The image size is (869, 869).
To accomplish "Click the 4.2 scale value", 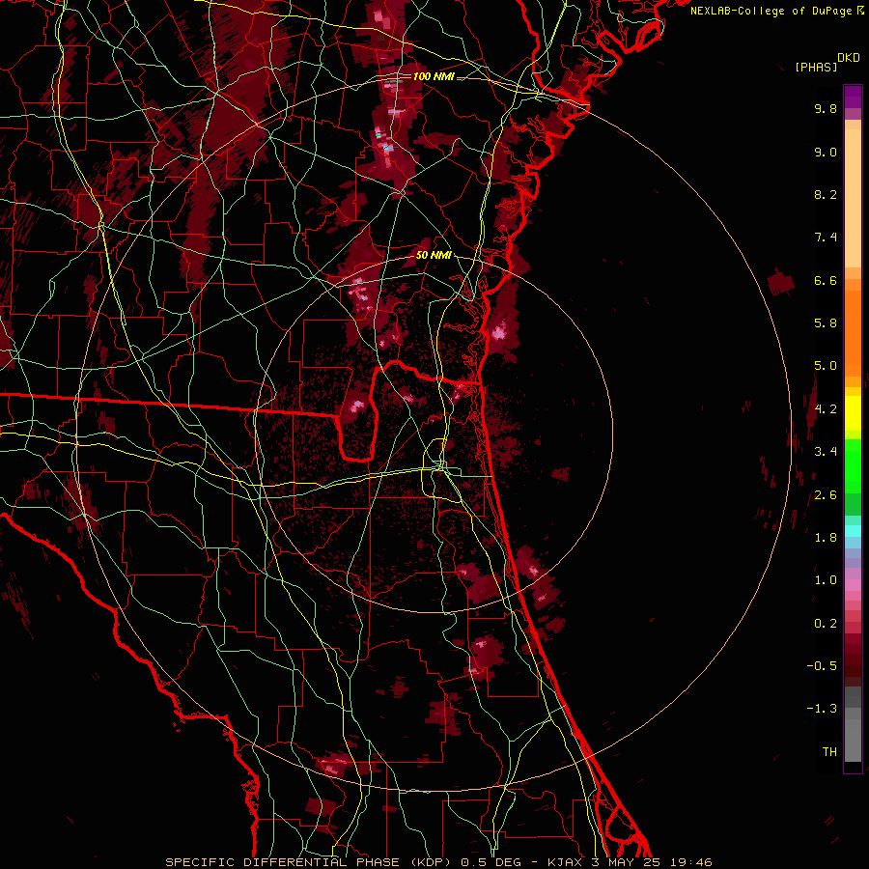I will point(826,409).
